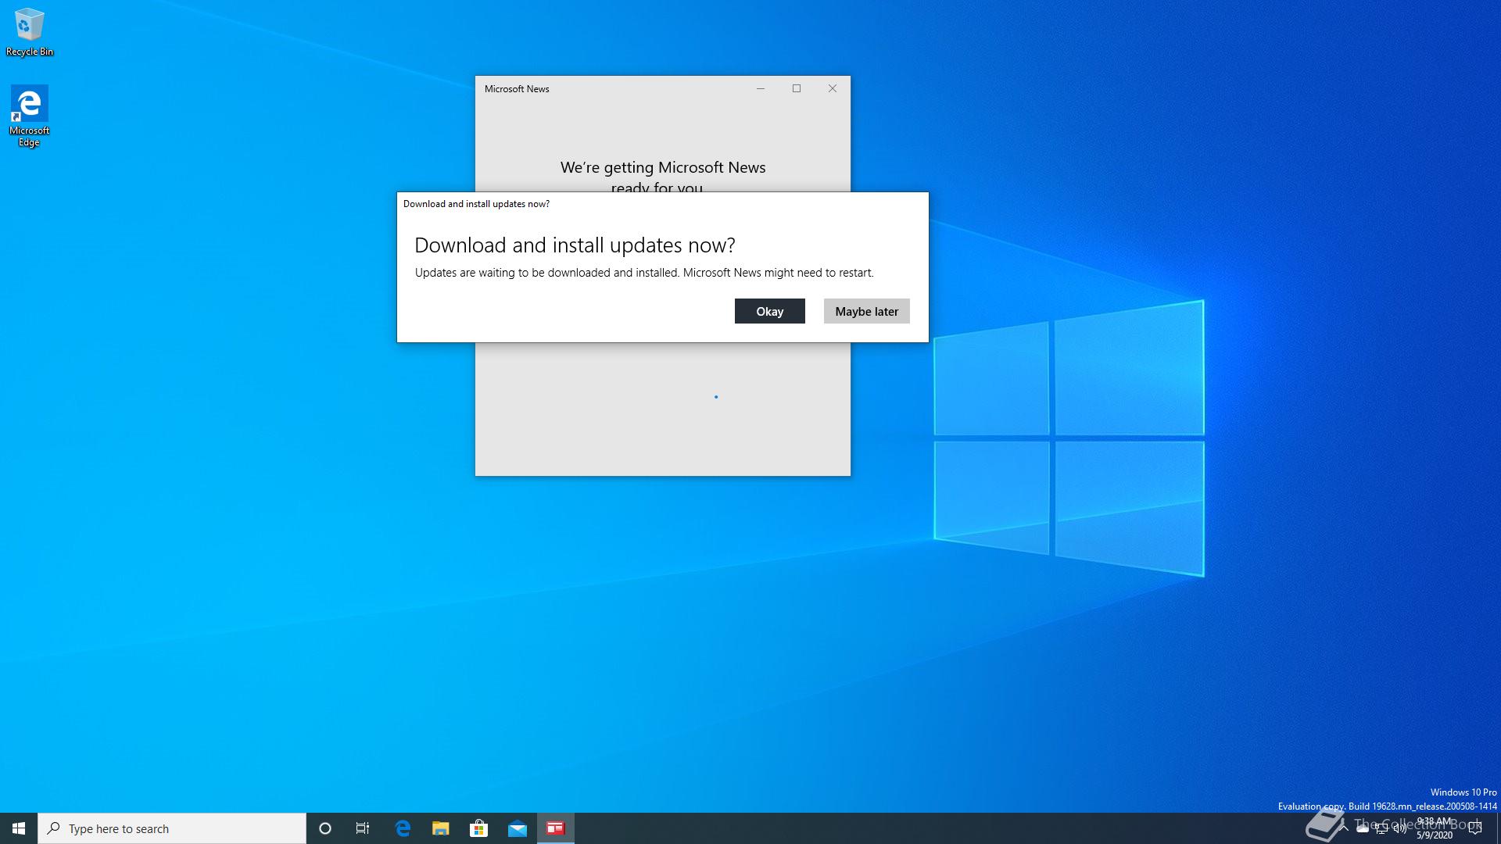Open the clock showing 5/9/2020

tap(1435, 828)
